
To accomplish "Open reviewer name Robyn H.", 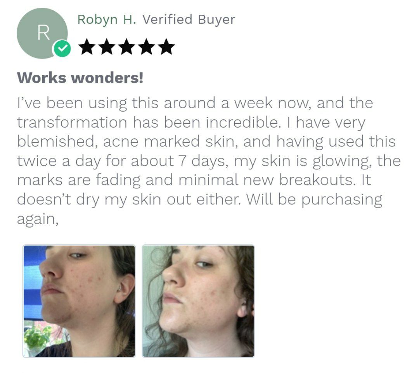I will click(x=107, y=20).
